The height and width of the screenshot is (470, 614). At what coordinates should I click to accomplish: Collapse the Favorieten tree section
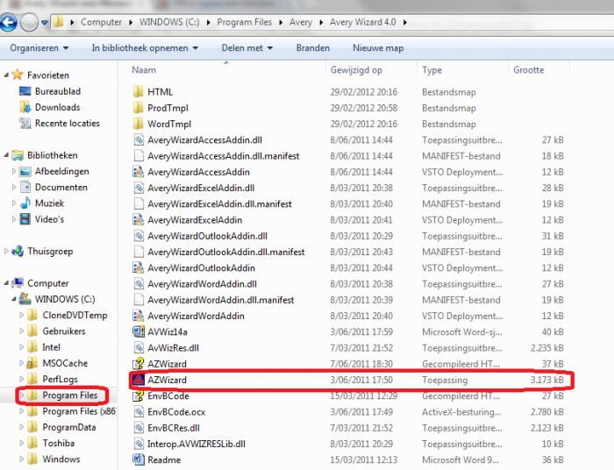(x=6, y=75)
